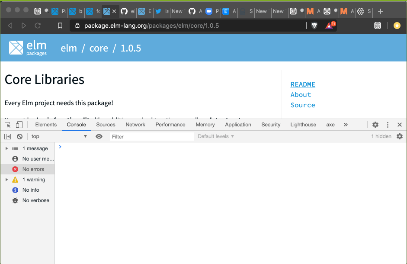
Task: Show more DevTools tabs with double chevron
Action: [346, 125]
